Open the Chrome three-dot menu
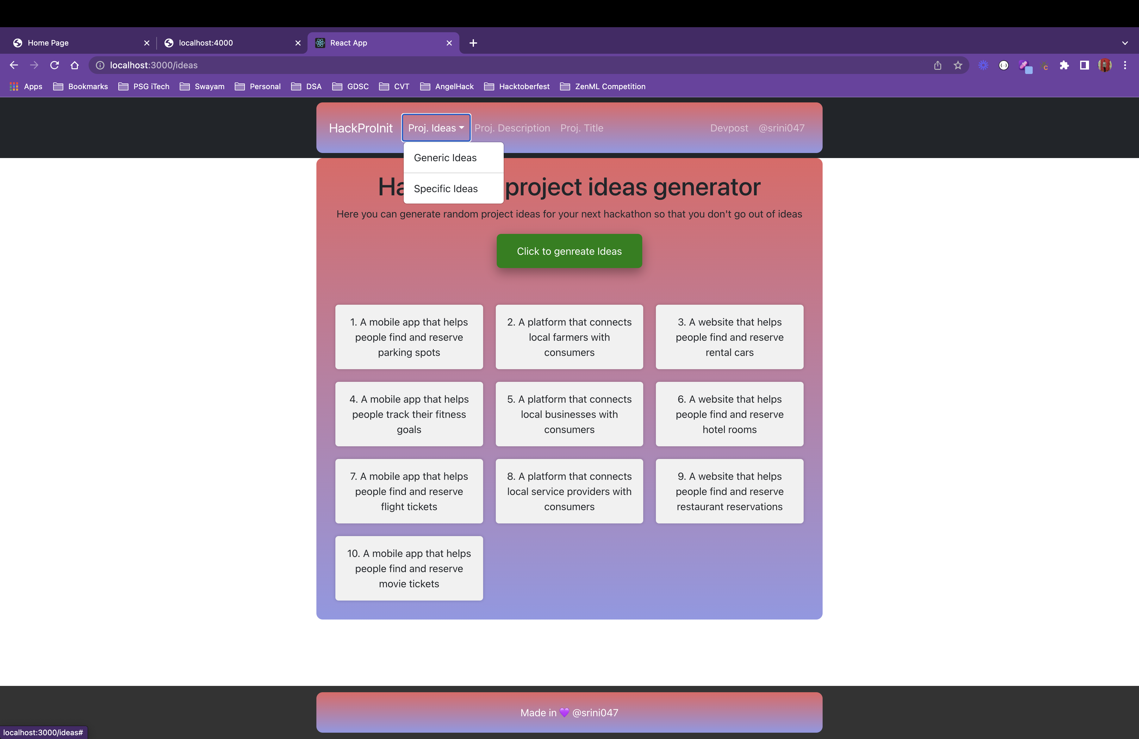Screen dimensions: 1139x739 [1125, 65]
